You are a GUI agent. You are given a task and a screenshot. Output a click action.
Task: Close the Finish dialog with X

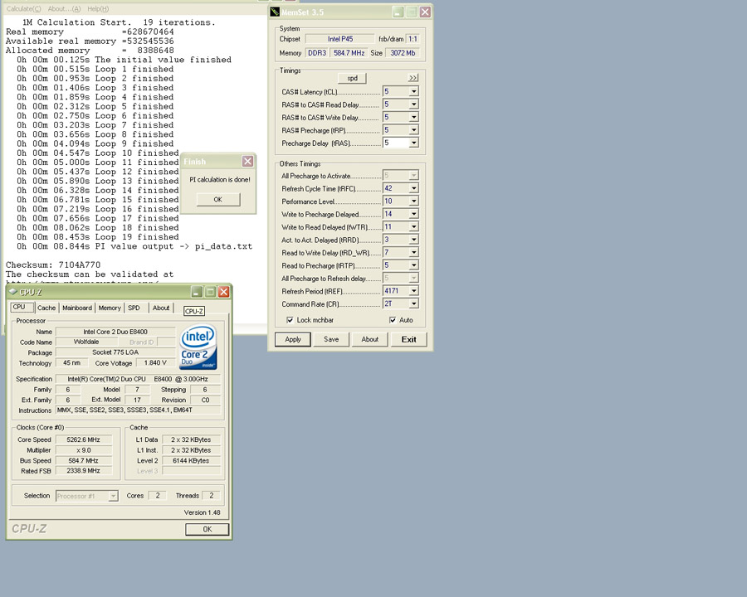(x=247, y=162)
